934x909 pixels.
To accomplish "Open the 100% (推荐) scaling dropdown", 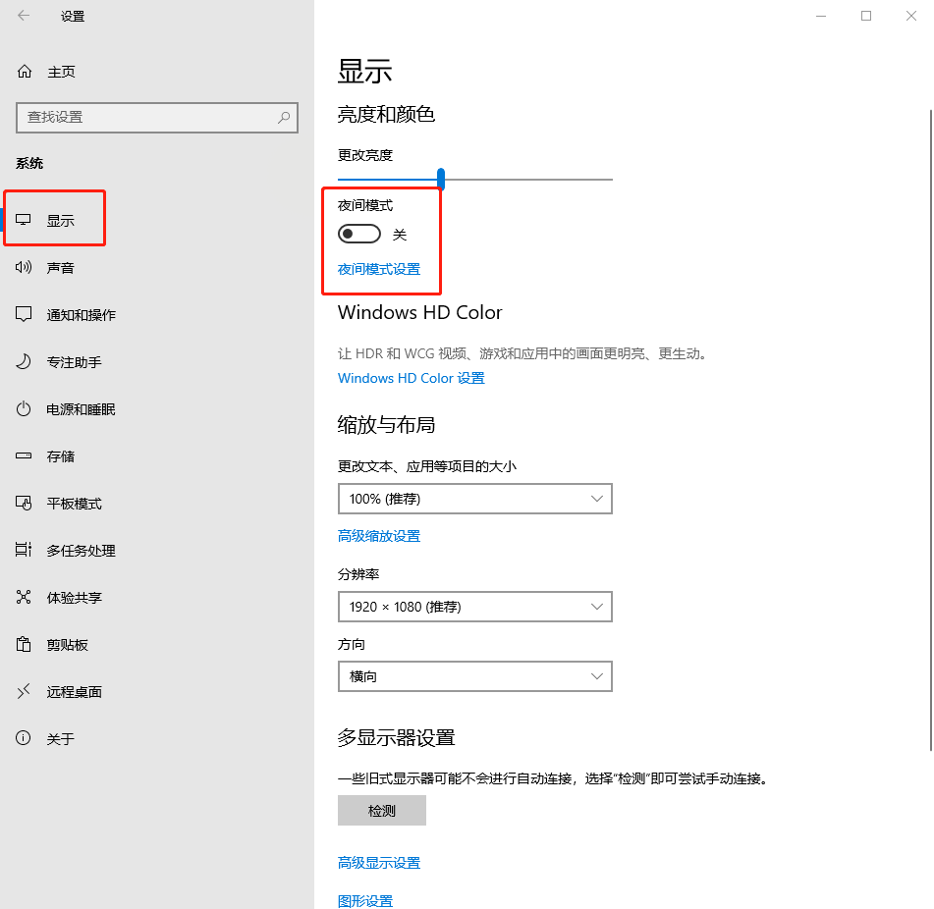I will coord(474,499).
